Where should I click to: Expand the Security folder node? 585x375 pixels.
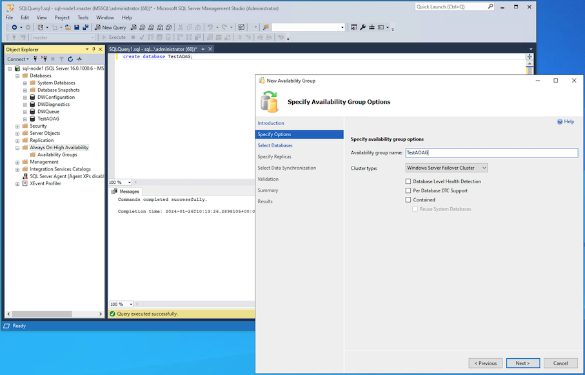tap(17, 127)
